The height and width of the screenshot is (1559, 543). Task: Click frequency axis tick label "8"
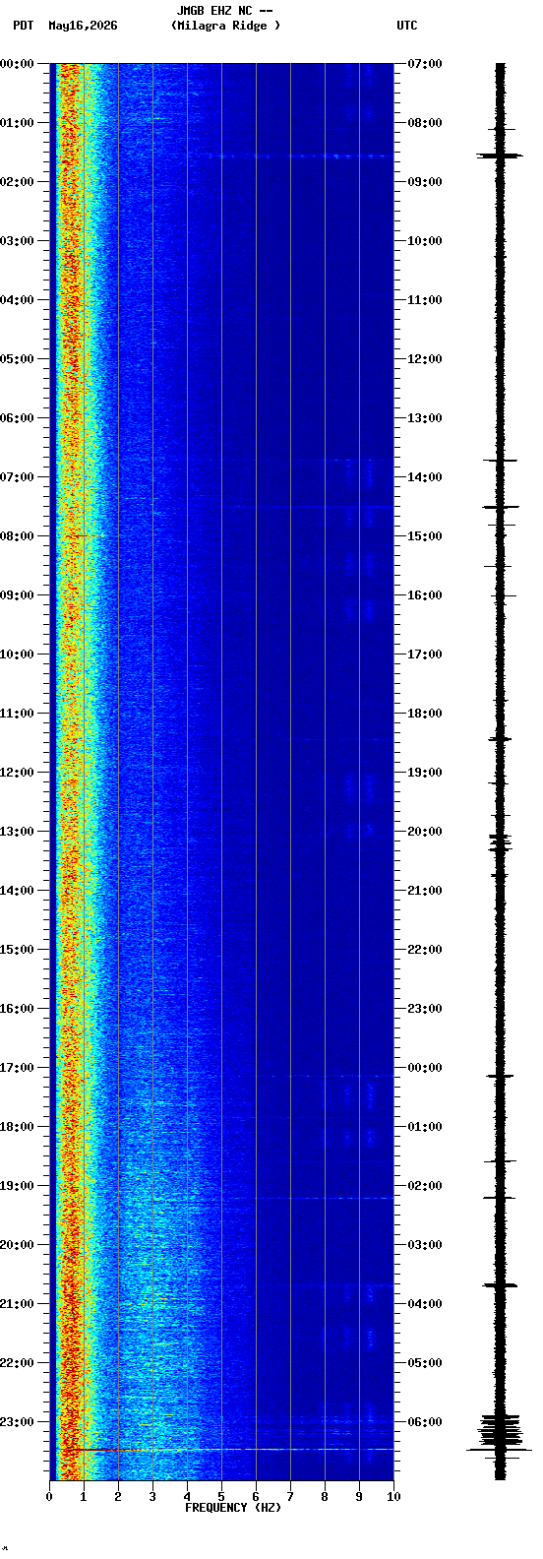(x=325, y=1497)
